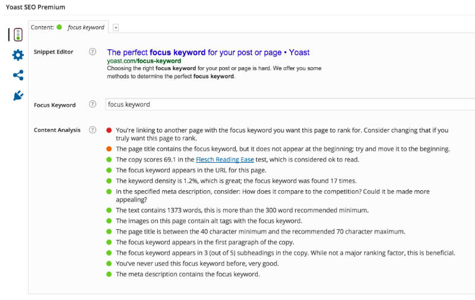Click 'meta description contains the focus keyword' line

[x=188, y=274]
